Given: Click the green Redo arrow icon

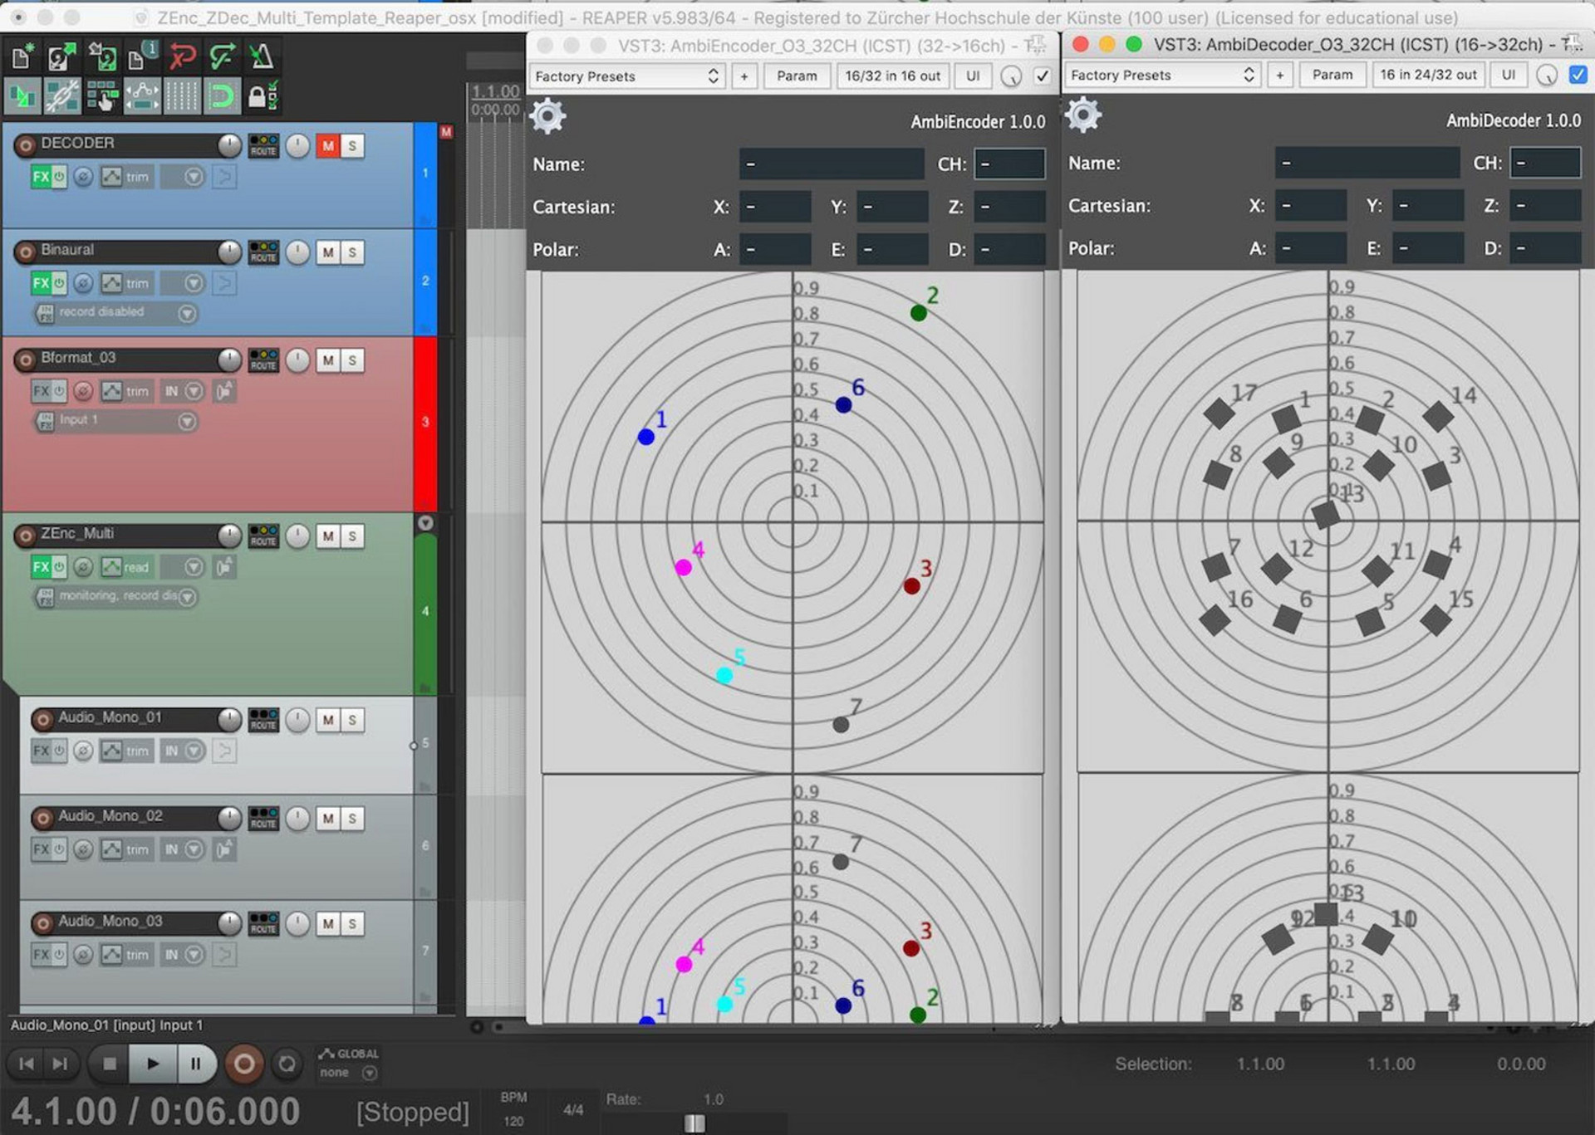Looking at the screenshot, I should coord(222,56).
